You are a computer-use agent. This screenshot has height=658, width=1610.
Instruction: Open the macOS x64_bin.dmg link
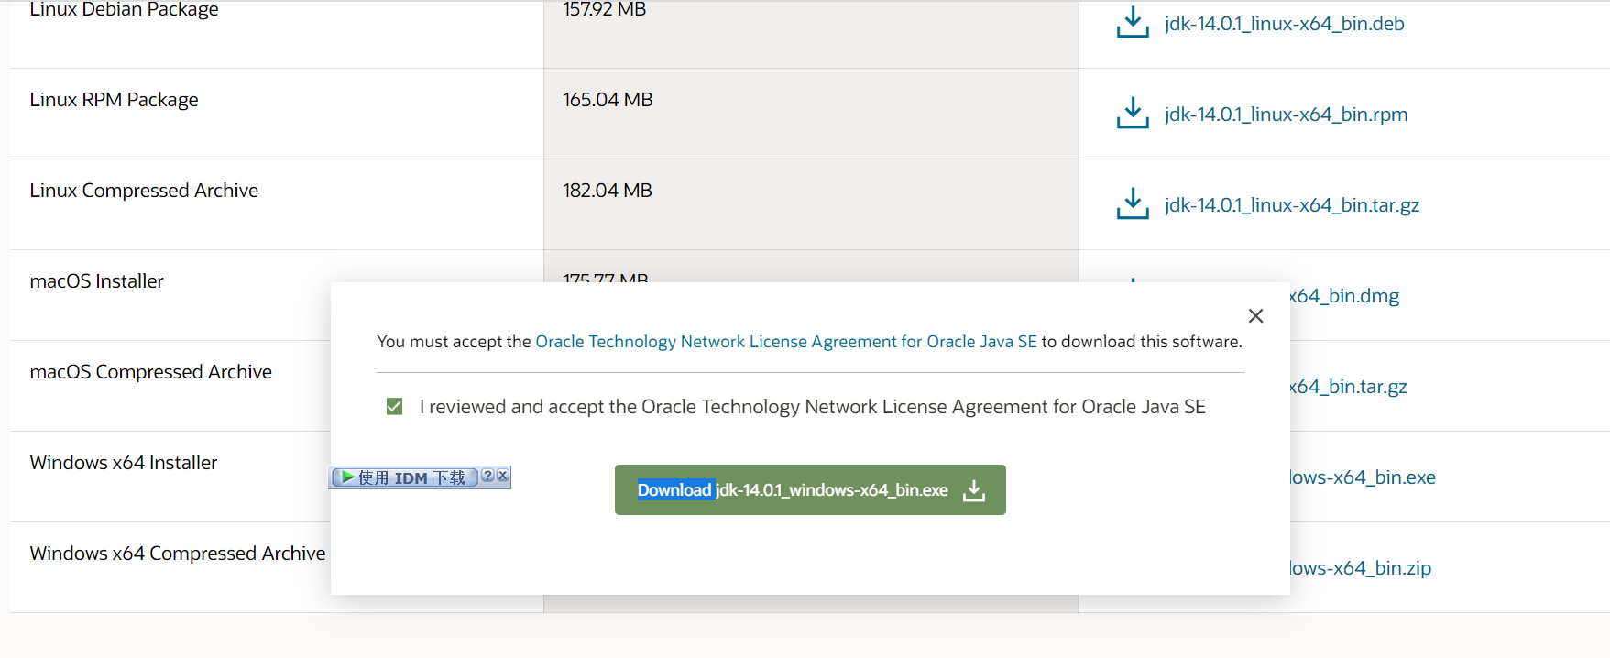pos(1345,296)
